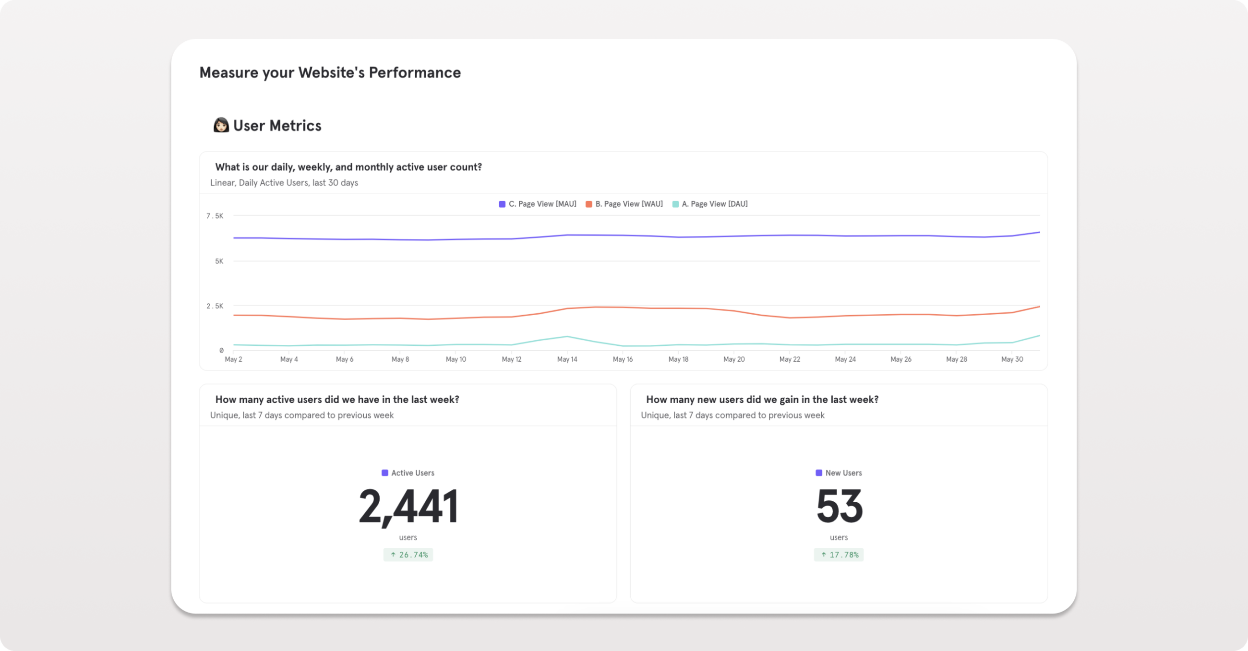
Task: Expand the new users last week card
Action: (762, 400)
